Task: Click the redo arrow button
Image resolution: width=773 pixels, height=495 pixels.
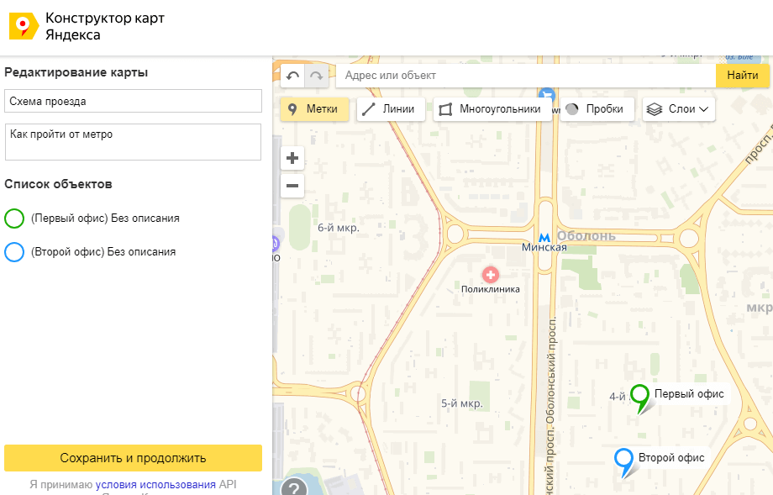Action: click(317, 76)
